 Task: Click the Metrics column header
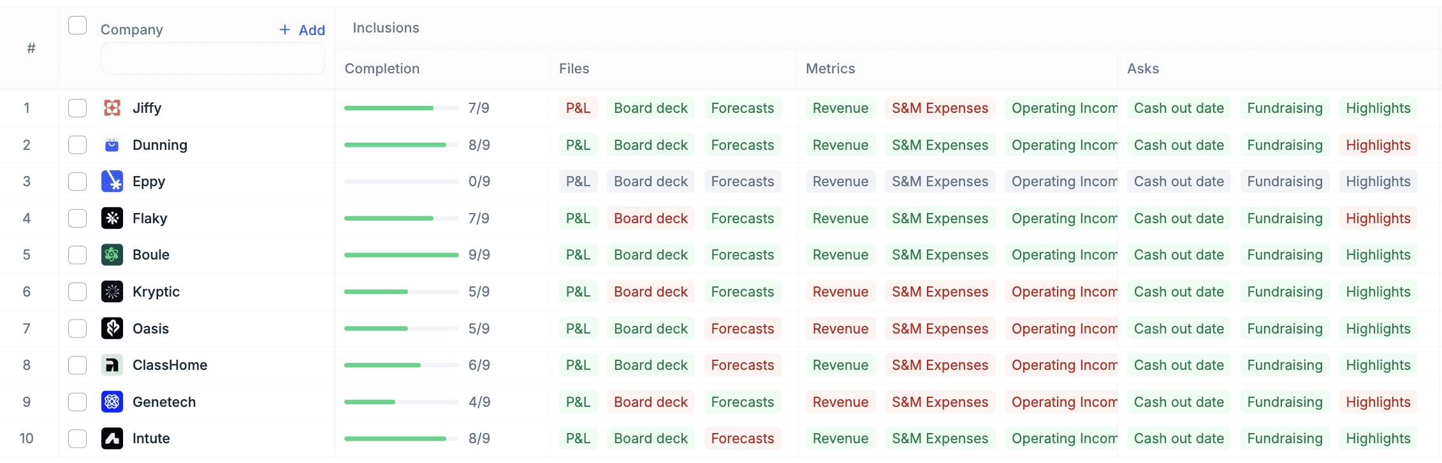pyautogui.click(x=830, y=69)
